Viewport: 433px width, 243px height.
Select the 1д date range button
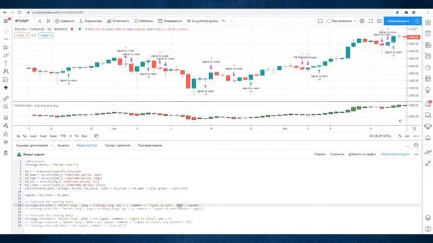pos(18,136)
